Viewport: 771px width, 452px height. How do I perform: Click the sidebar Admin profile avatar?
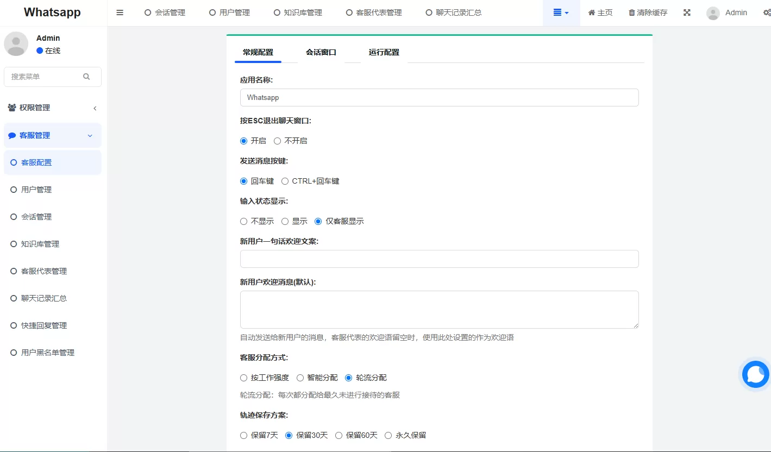(x=16, y=43)
